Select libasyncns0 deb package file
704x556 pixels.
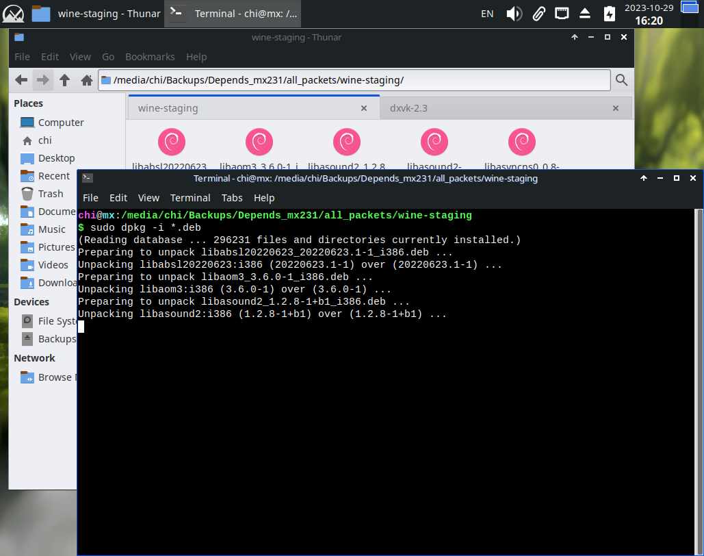[x=522, y=149]
